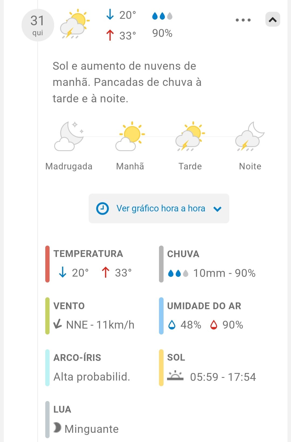Tap the red TEMPERATURA color bar
The width and height of the screenshot is (291, 442).
[47, 264]
